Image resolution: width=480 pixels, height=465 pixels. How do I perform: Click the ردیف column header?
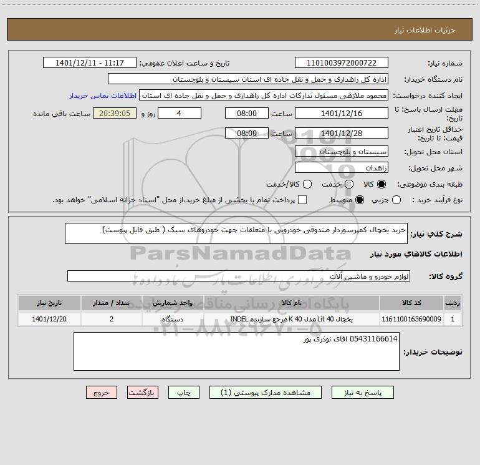[453, 303]
